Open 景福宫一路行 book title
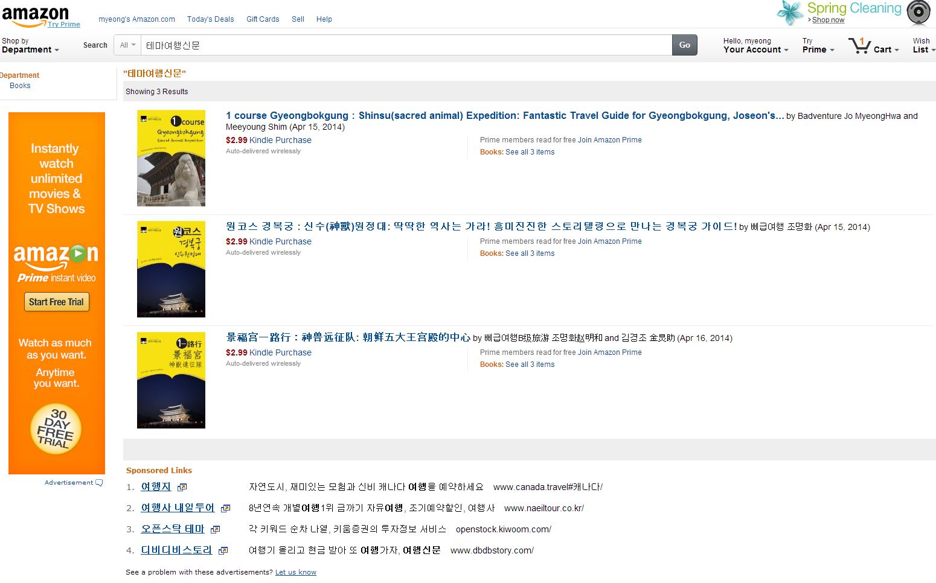 pos(348,337)
